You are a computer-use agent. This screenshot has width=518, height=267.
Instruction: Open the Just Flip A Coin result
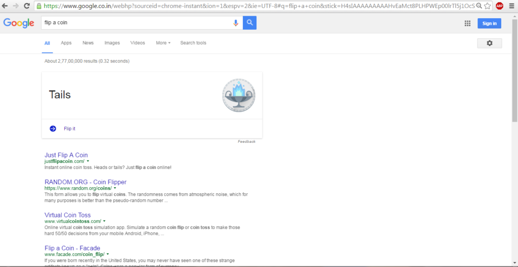tap(66, 155)
